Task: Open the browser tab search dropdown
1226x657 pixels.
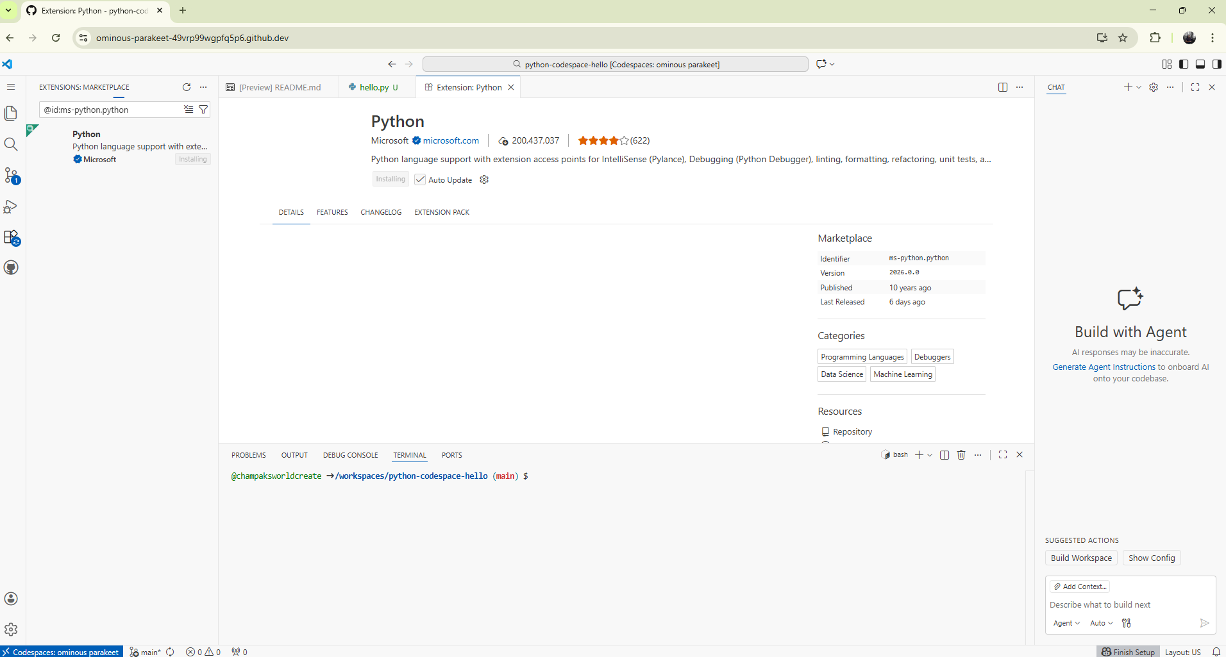Action: [9, 10]
